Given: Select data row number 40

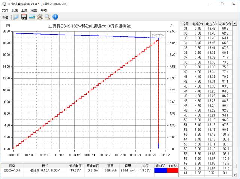Looking at the screenshot, I should [206, 72].
